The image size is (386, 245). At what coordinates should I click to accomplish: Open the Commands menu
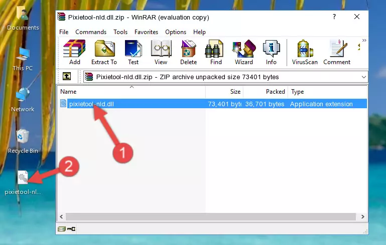pyautogui.click(x=91, y=32)
